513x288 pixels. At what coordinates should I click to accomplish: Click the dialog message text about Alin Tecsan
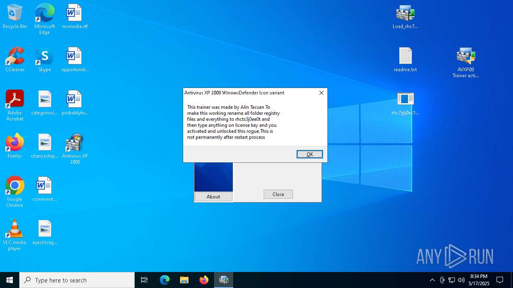[233, 122]
